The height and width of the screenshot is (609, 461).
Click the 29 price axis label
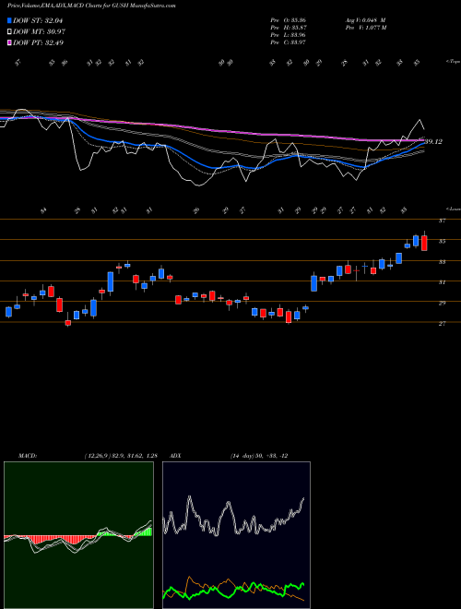(x=442, y=303)
